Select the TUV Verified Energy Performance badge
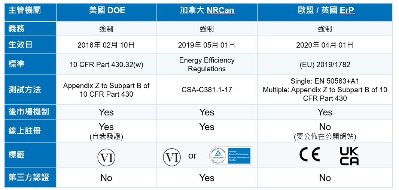Image resolution: width=399 pixels, height=190 pixels. [230, 156]
